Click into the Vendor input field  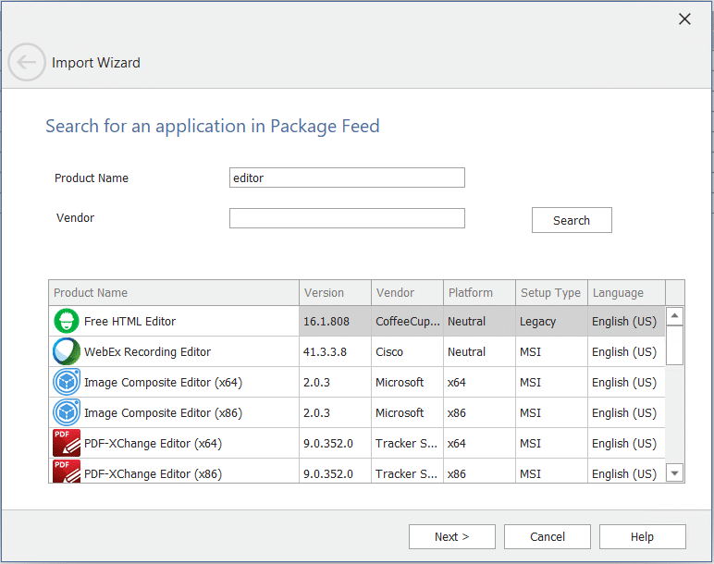click(x=347, y=218)
